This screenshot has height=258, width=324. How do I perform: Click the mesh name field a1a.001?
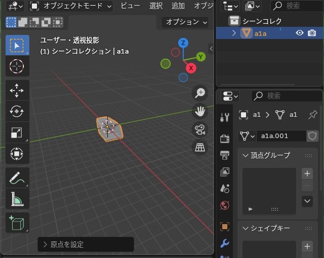[x=281, y=136]
